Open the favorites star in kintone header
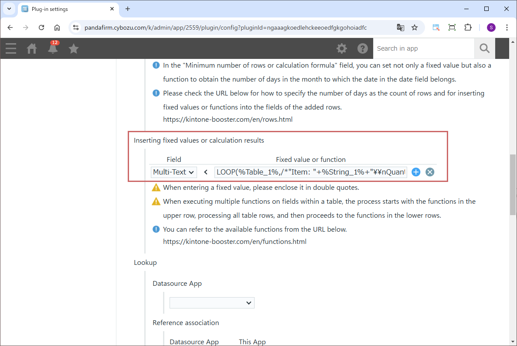Image resolution: width=517 pixels, height=346 pixels. pyautogui.click(x=74, y=48)
